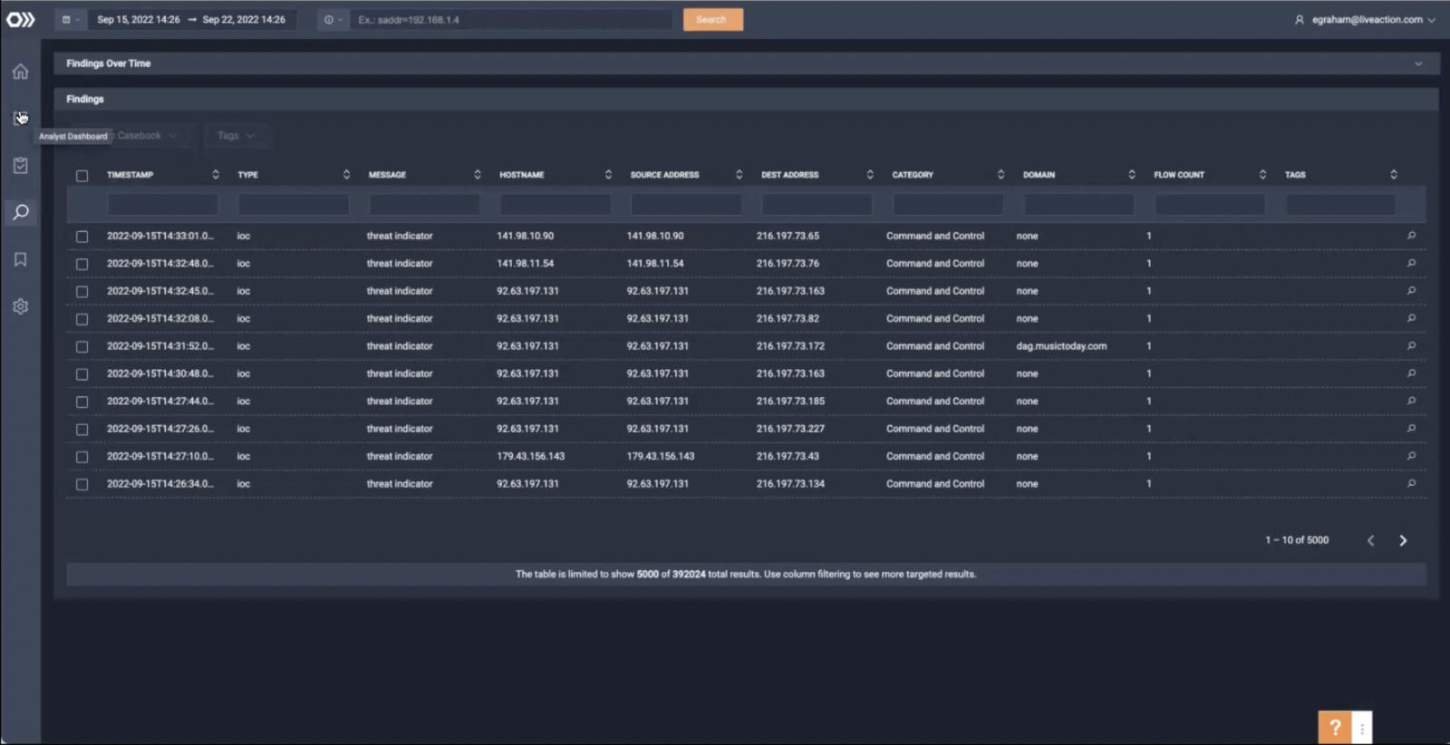Inspect finding row 14:32:45 magnifier icon

tap(1411, 291)
